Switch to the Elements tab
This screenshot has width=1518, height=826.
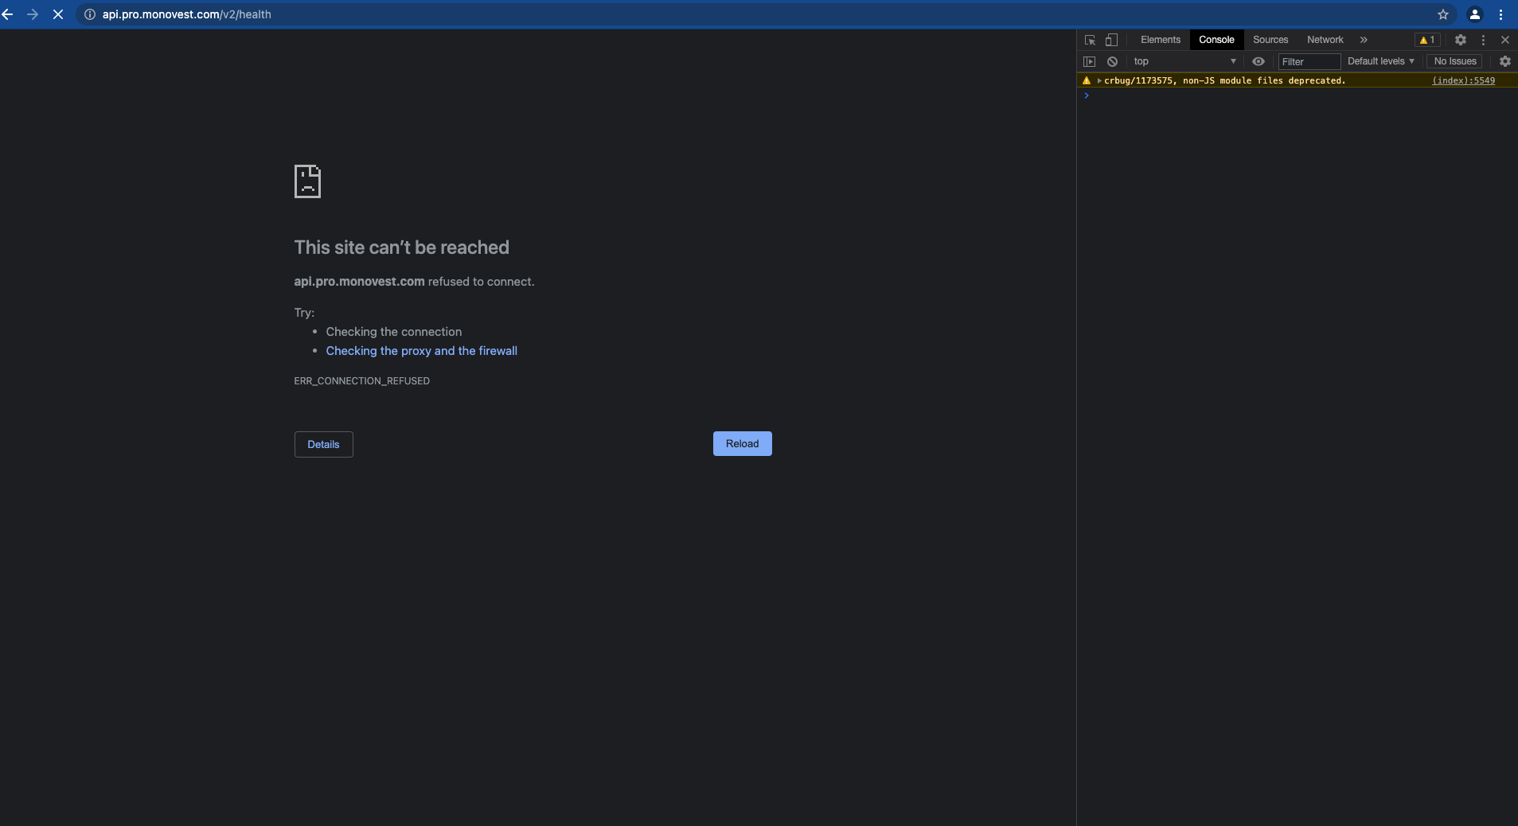pos(1160,40)
